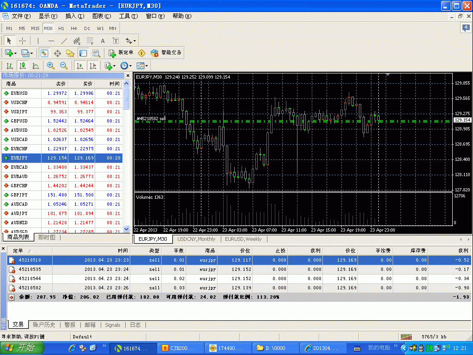The image size is (473, 355).
Task: Zoom out on the chart
Action: click(63, 66)
